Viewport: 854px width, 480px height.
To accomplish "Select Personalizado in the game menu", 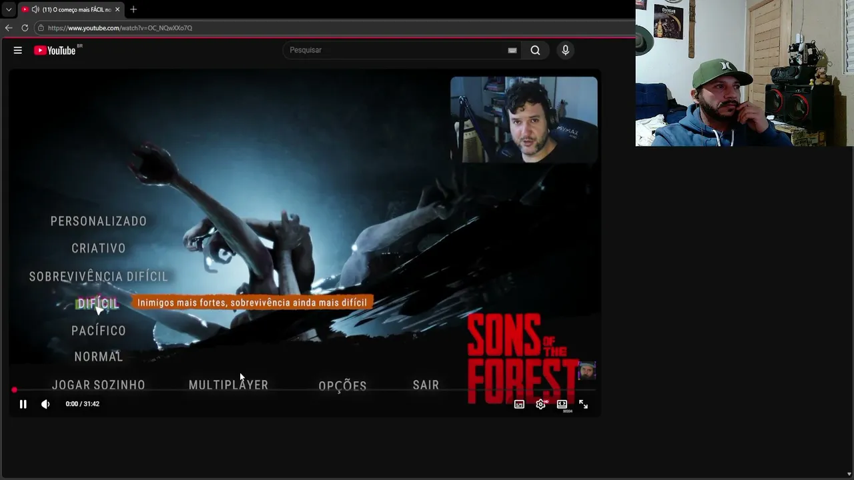I will [99, 221].
